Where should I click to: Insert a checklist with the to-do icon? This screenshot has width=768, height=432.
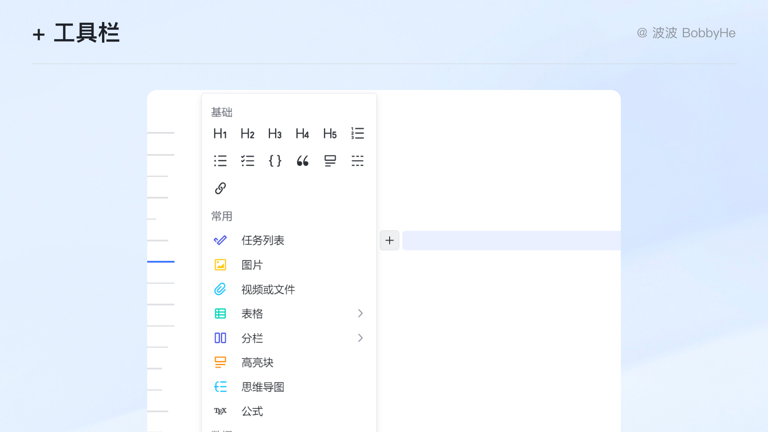(x=248, y=161)
